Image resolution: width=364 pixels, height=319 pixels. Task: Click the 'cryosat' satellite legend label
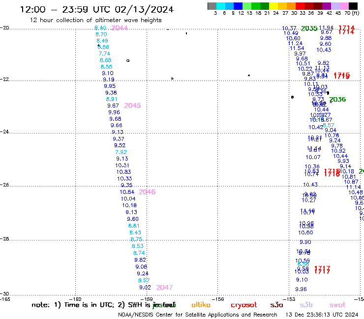click(244, 305)
